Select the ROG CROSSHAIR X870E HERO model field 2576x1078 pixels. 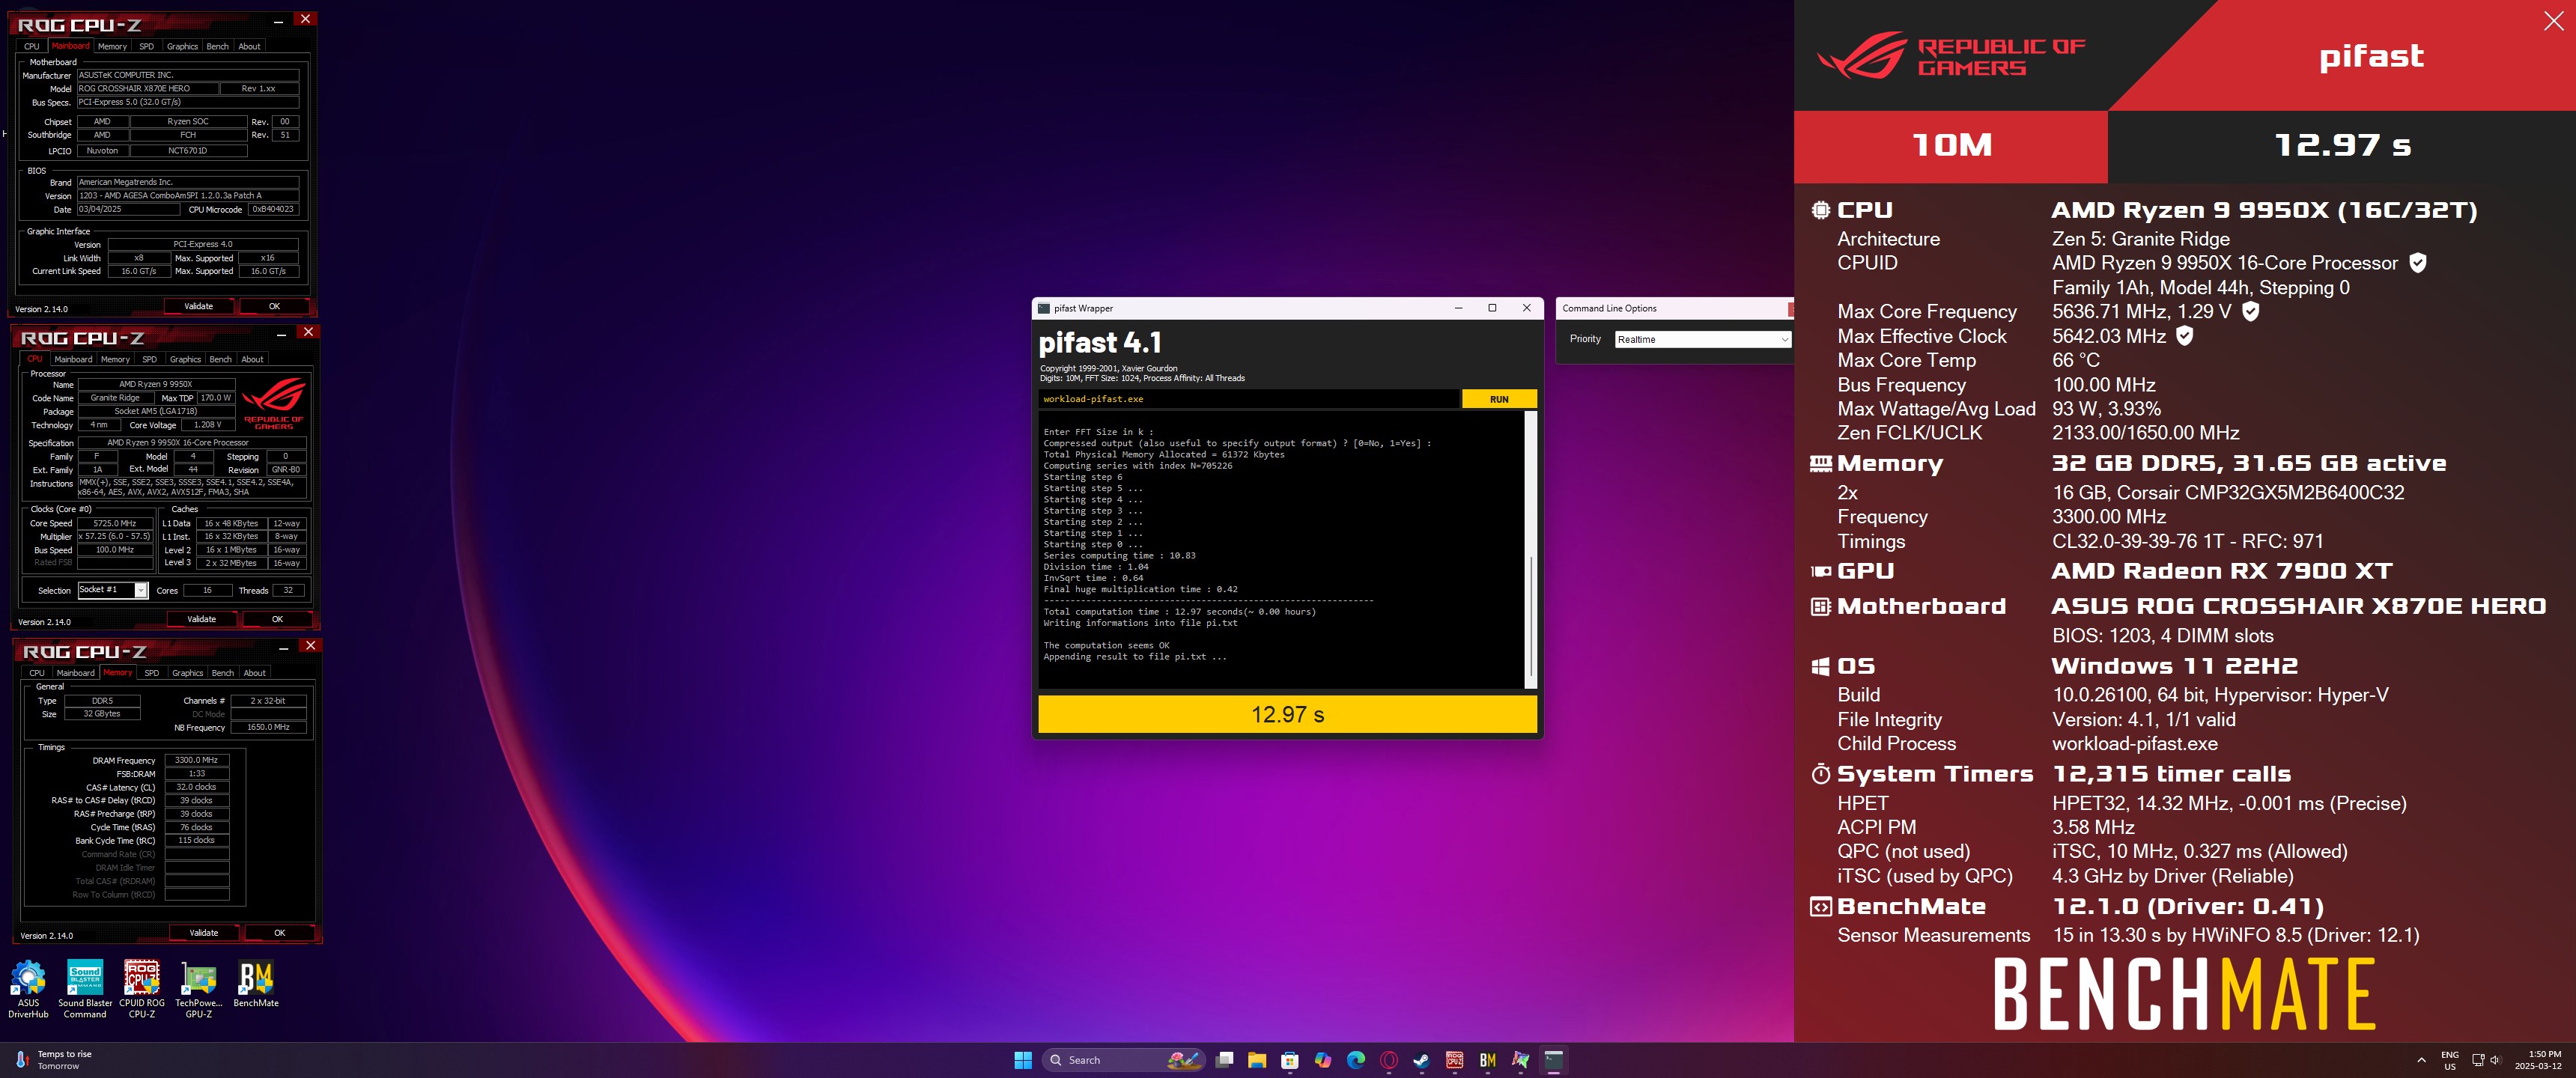pos(148,88)
